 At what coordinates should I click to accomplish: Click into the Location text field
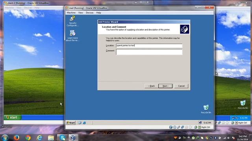149,46
